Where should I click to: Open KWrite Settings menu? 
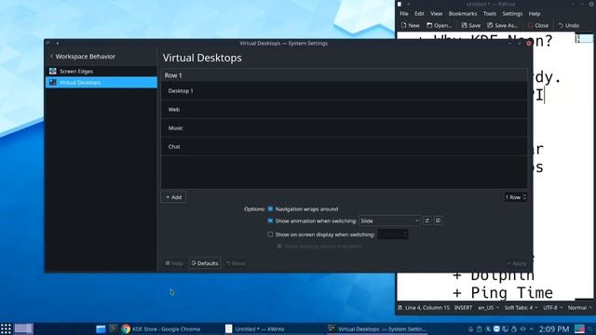pyautogui.click(x=512, y=14)
